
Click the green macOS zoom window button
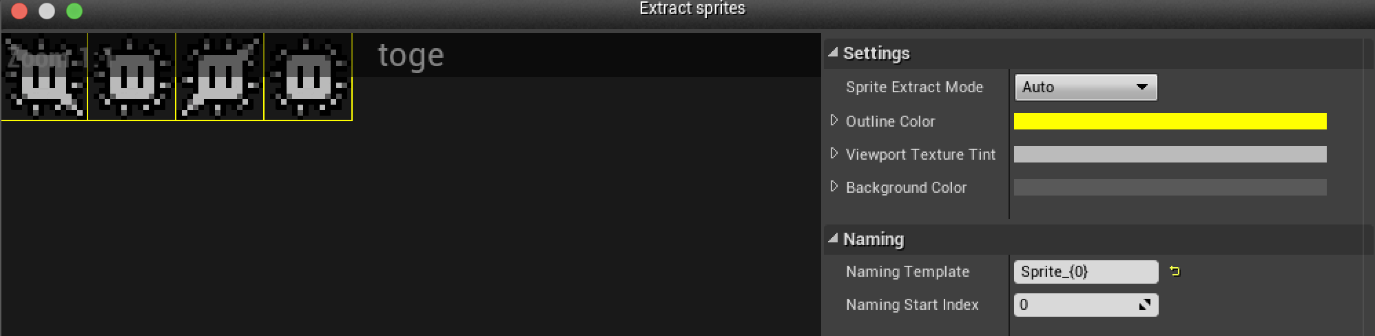[x=74, y=11]
